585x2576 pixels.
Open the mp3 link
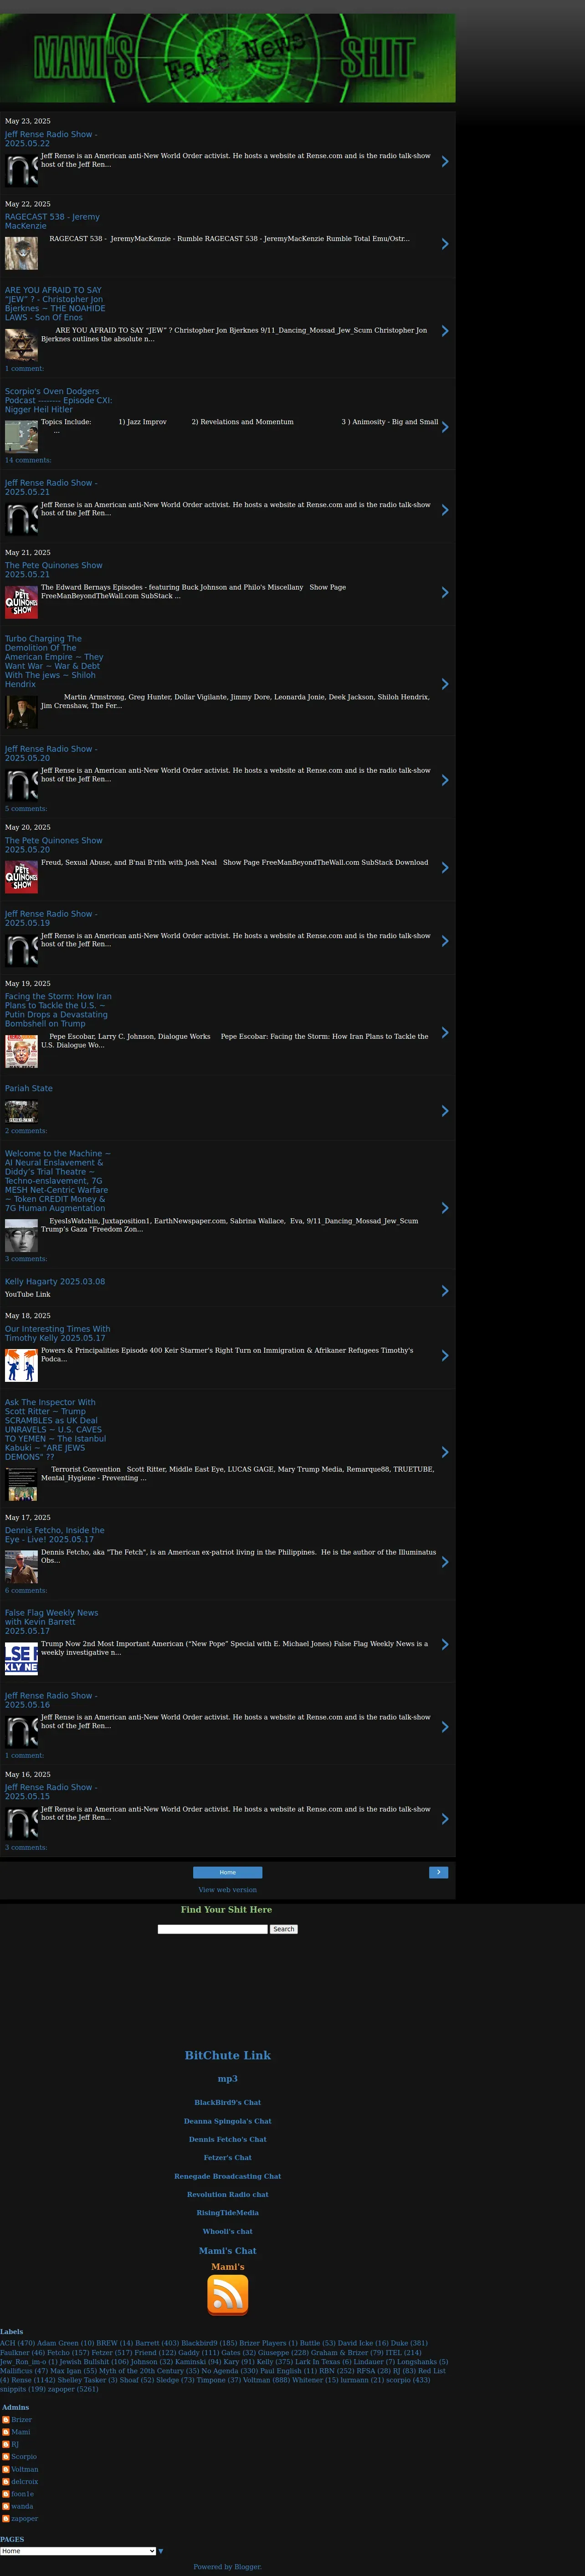[228, 2079]
